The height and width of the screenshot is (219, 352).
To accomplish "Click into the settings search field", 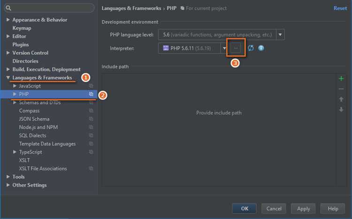I will point(49,8).
